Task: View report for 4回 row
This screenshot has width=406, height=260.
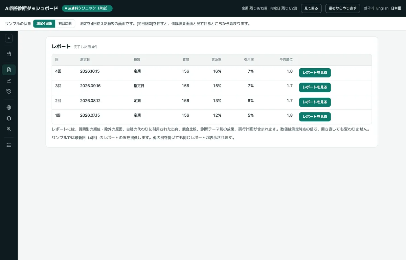Action: 315,73
